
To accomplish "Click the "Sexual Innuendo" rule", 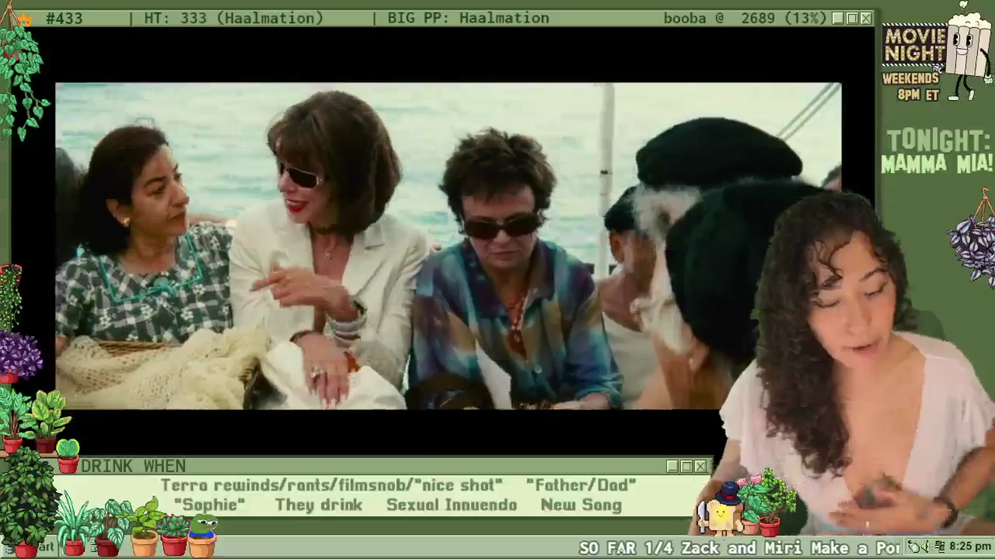I will [452, 505].
